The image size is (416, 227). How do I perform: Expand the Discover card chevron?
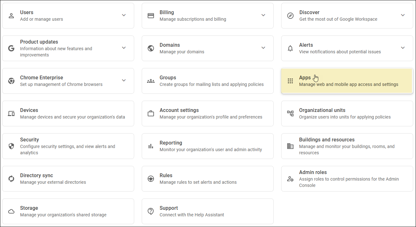pyautogui.click(x=403, y=15)
